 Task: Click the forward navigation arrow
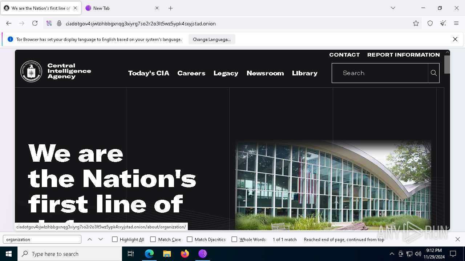click(x=22, y=23)
